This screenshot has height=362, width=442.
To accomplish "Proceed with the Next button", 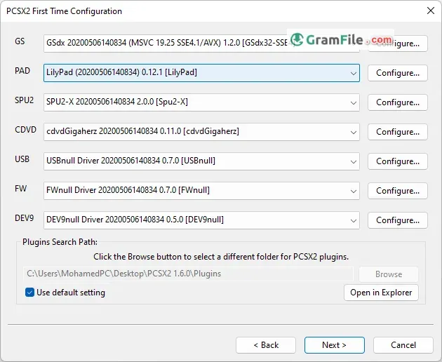I will pos(335,345).
